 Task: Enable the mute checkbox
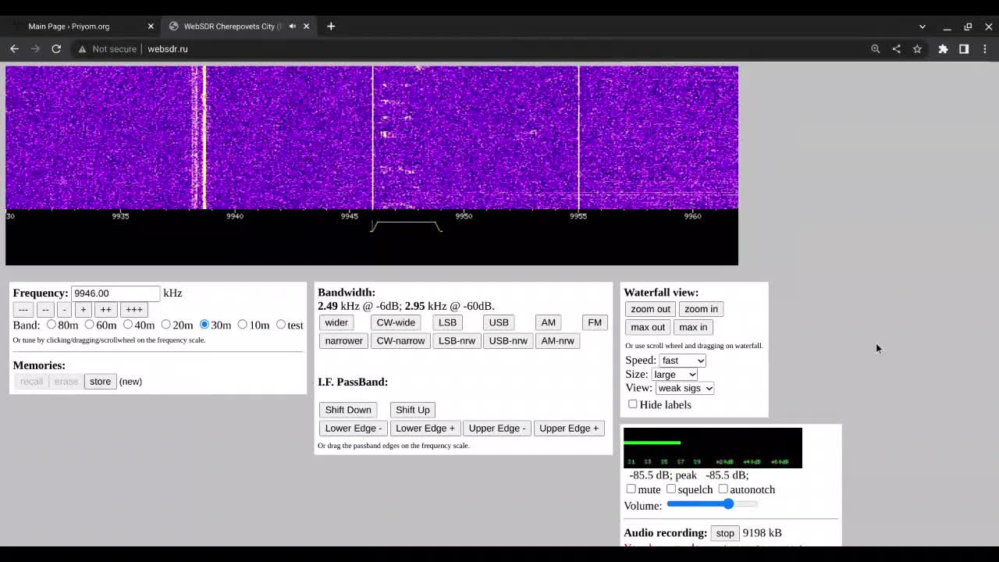[631, 489]
